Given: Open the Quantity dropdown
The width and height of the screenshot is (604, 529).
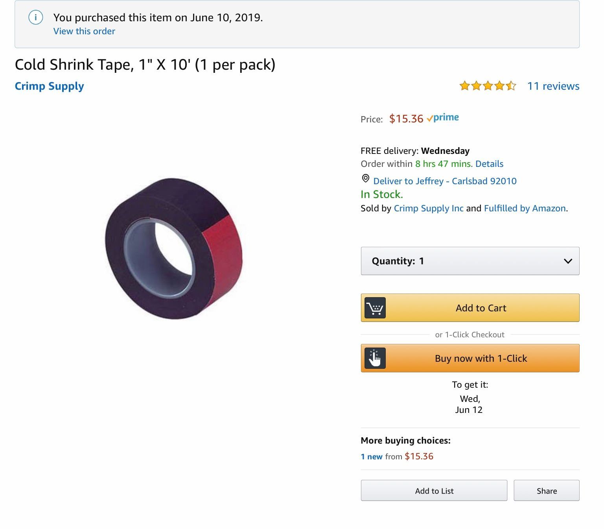Looking at the screenshot, I should tap(470, 261).
